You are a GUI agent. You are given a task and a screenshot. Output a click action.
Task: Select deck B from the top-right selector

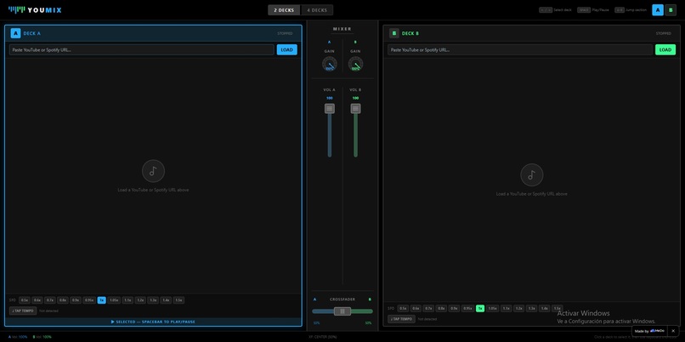[671, 10]
